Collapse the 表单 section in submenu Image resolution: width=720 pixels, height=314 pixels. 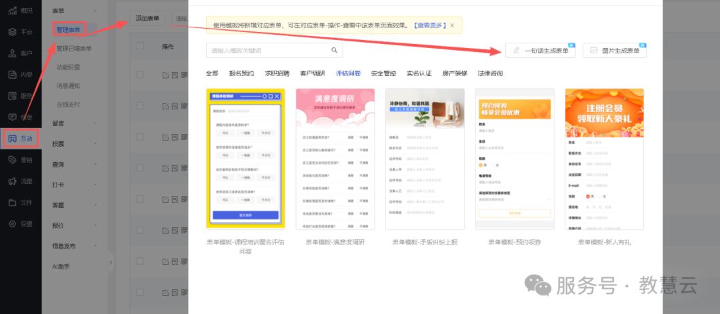95,11
